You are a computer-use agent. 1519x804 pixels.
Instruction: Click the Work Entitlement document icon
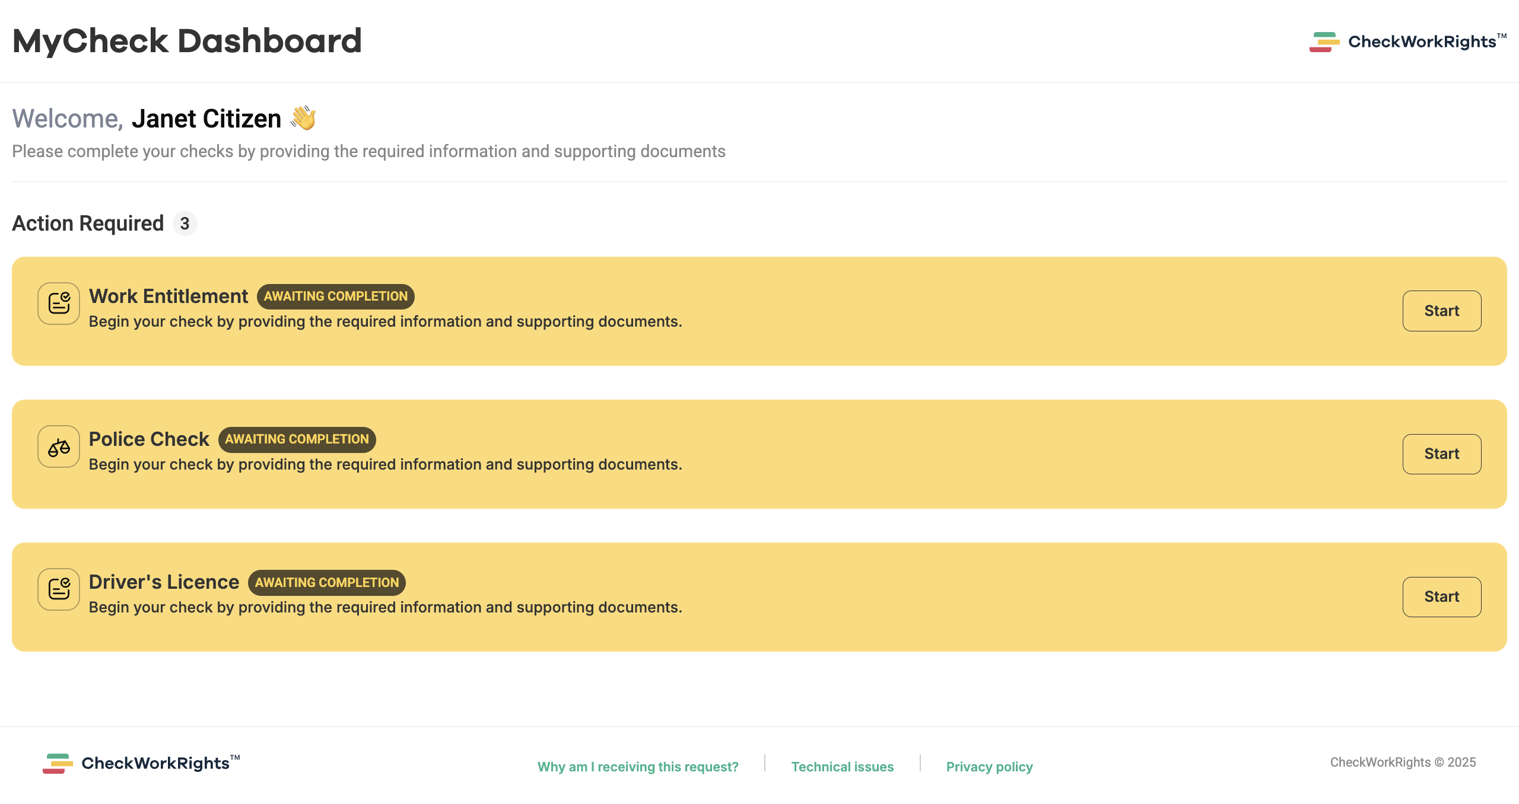(x=59, y=304)
